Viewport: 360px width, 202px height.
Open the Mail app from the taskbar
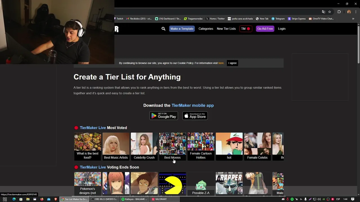(49, 199)
